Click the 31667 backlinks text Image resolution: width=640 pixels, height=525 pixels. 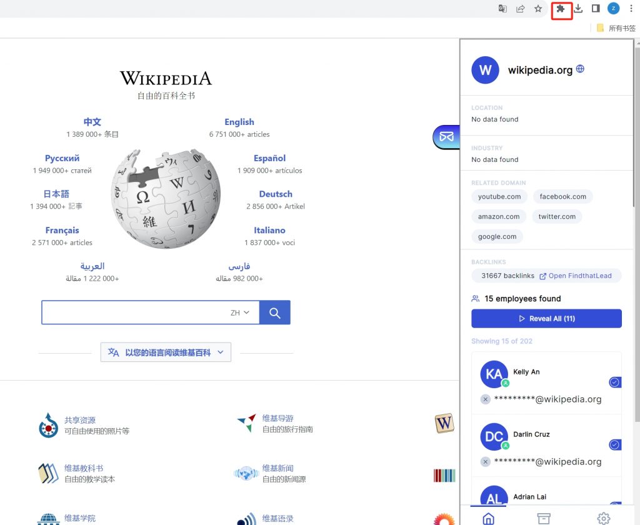[507, 276]
